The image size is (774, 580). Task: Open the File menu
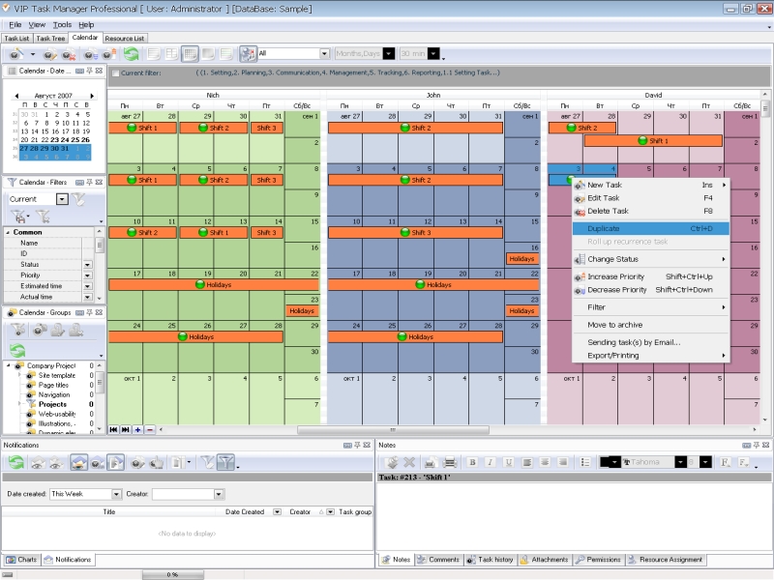[x=15, y=25]
